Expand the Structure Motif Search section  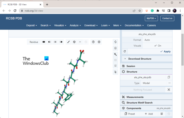pyautogui.click(x=146, y=103)
